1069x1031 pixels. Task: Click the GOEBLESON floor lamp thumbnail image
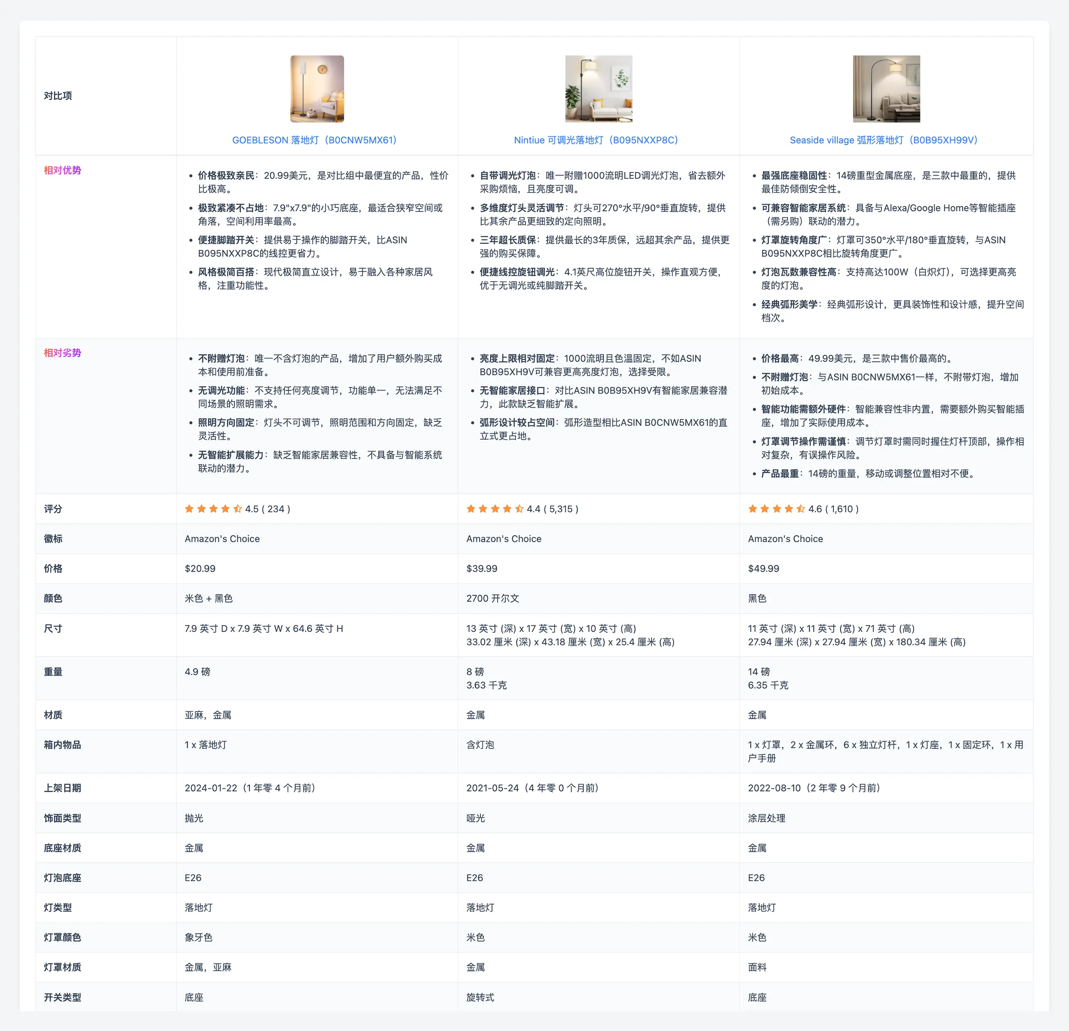click(x=317, y=89)
